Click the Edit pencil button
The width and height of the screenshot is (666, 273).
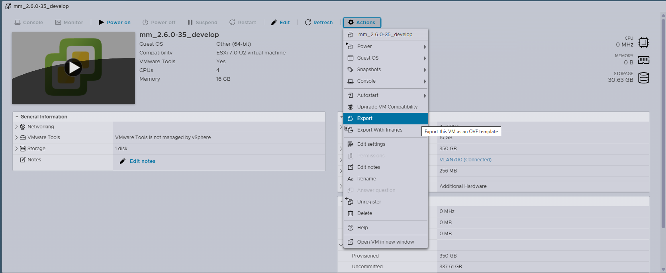(280, 23)
